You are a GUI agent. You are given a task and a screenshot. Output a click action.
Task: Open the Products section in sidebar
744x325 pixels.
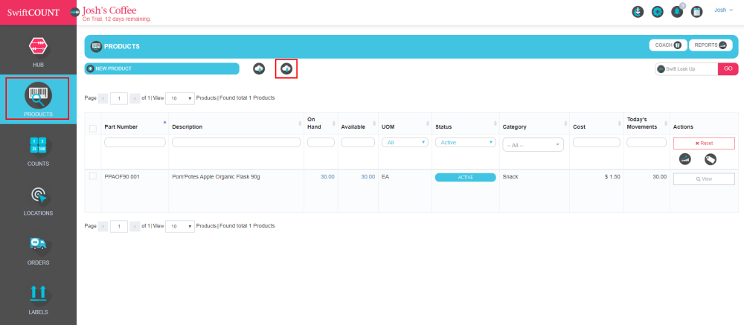click(39, 99)
